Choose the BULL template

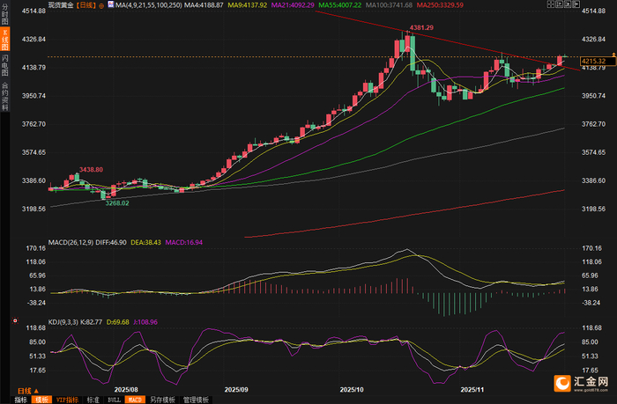(x=114, y=400)
